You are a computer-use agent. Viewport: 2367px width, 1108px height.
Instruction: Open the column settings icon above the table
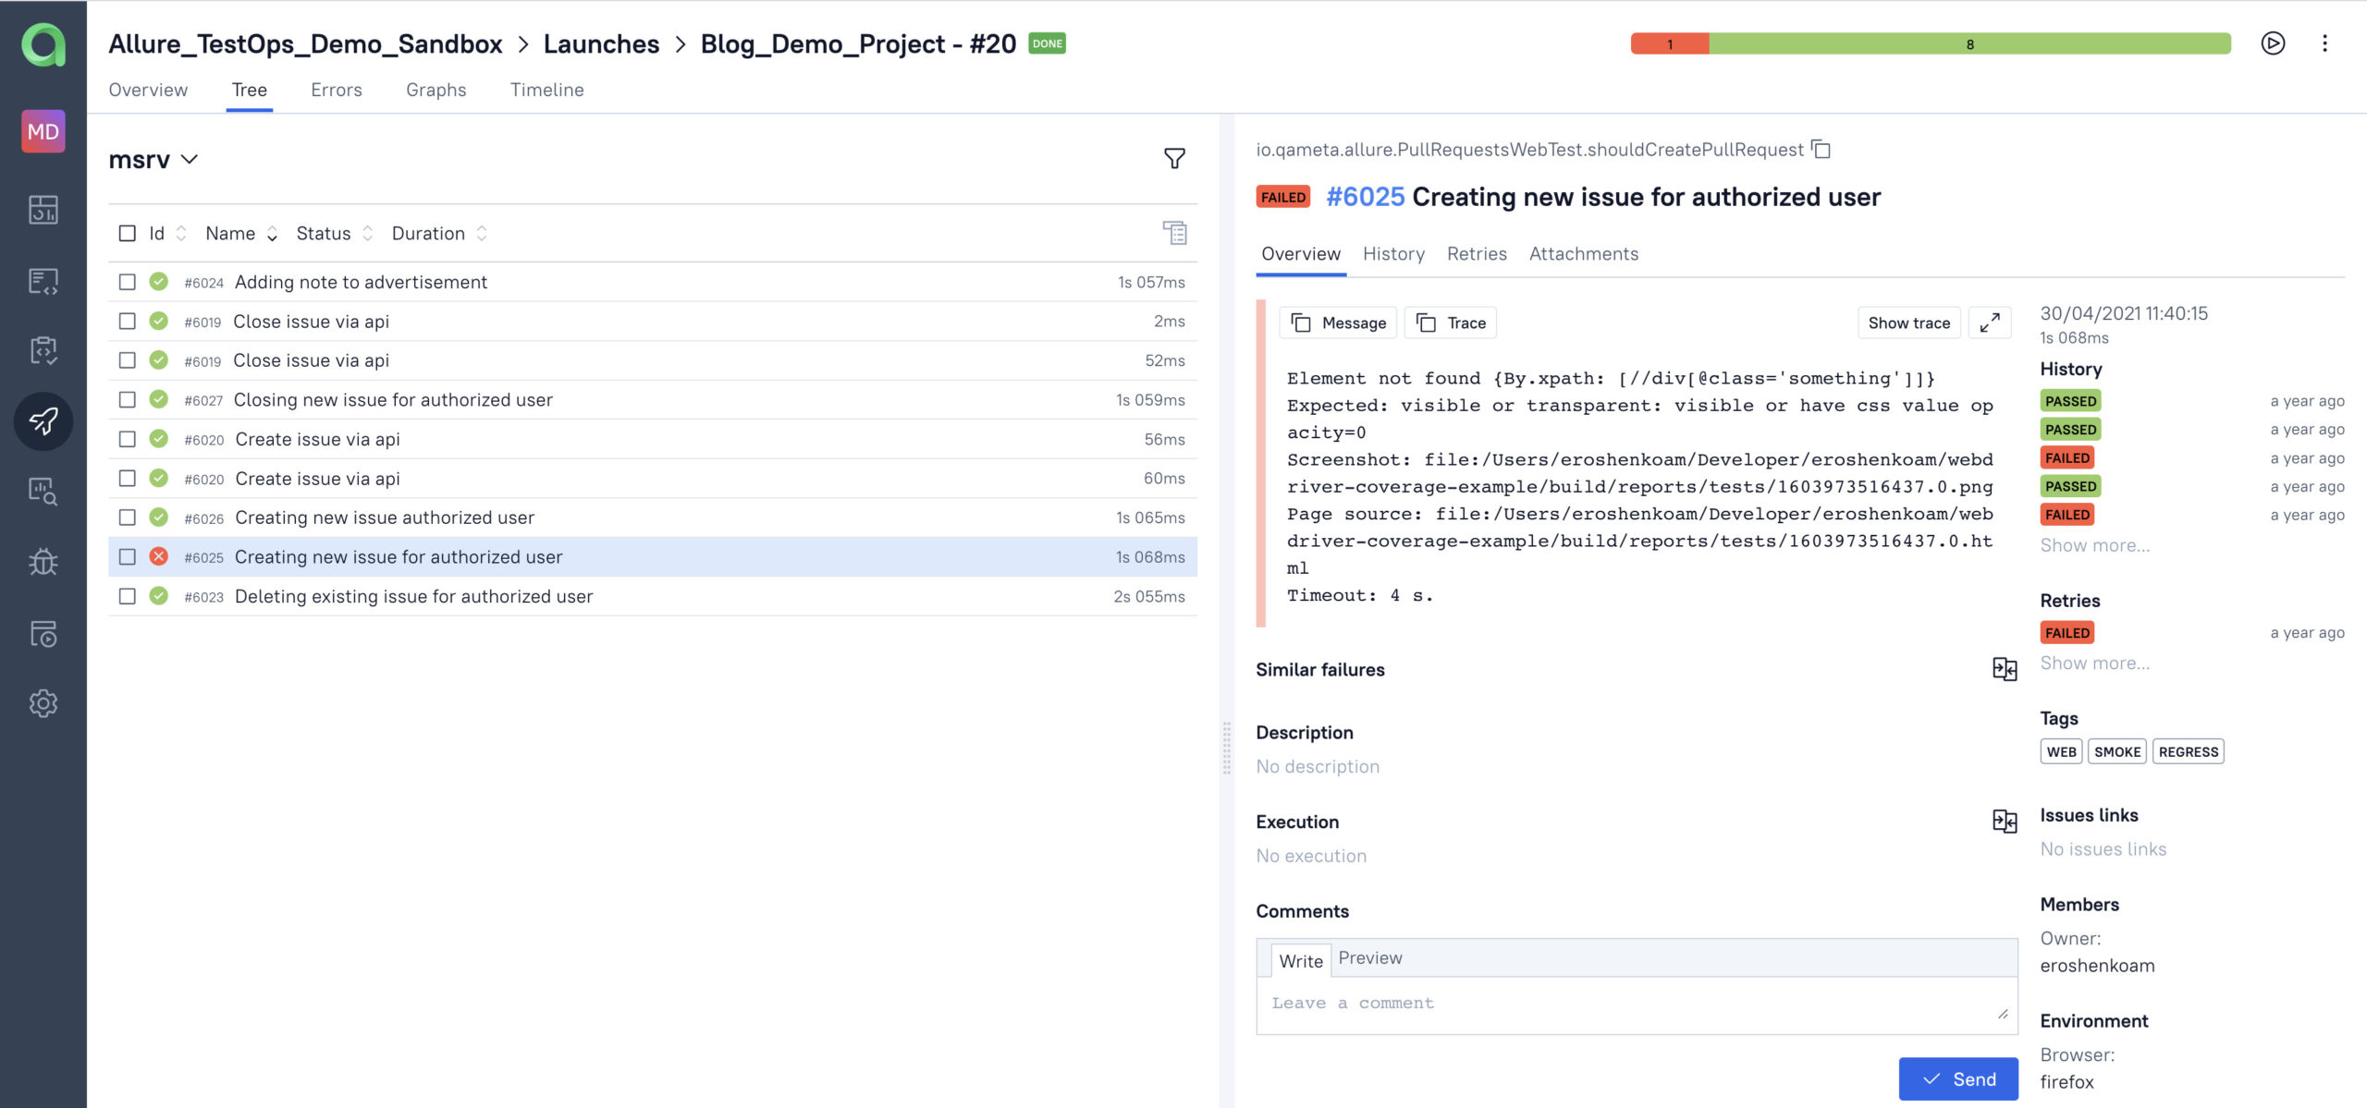click(1174, 234)
